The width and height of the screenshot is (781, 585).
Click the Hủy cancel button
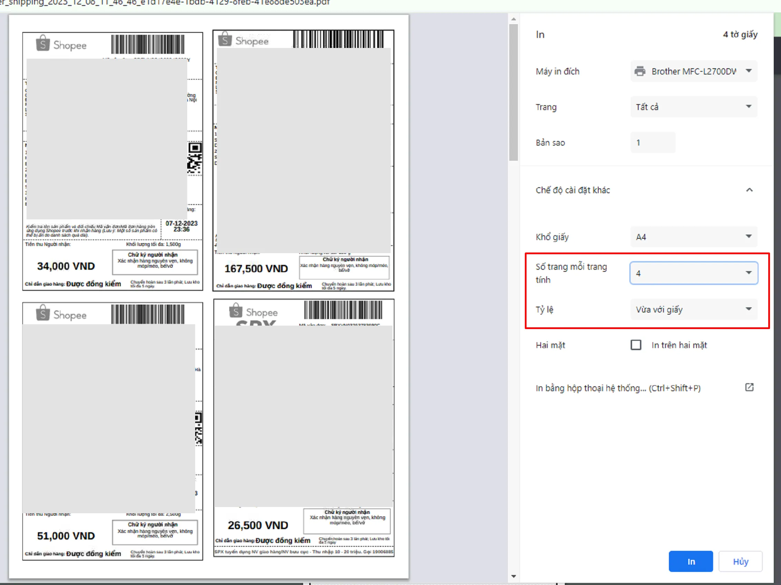(740, 561)
